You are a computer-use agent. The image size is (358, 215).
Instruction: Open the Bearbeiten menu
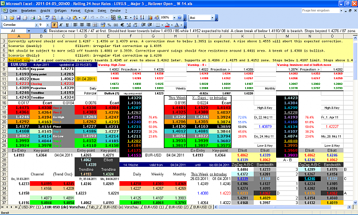coord(29,10)
